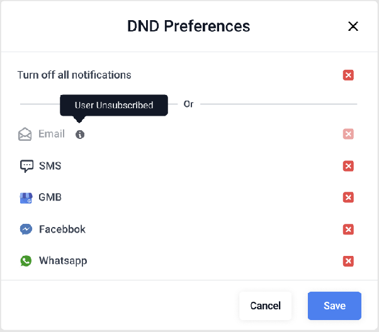This screenshot has width=379, height=332.
Task: Click the SMS speech bubble icon
Action: click(26, 166)
